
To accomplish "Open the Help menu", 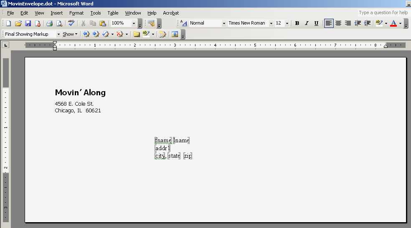I will (x=152, y=13).
